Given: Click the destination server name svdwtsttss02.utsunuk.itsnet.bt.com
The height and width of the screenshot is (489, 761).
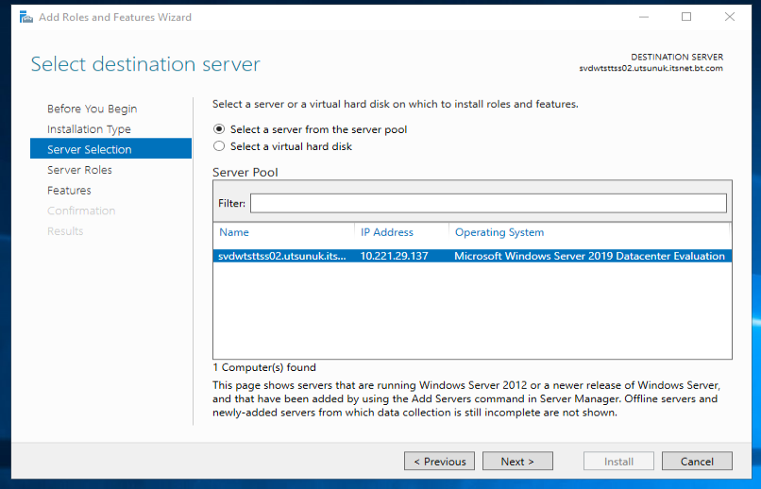Looking at the screenshot, I should 651,68.
